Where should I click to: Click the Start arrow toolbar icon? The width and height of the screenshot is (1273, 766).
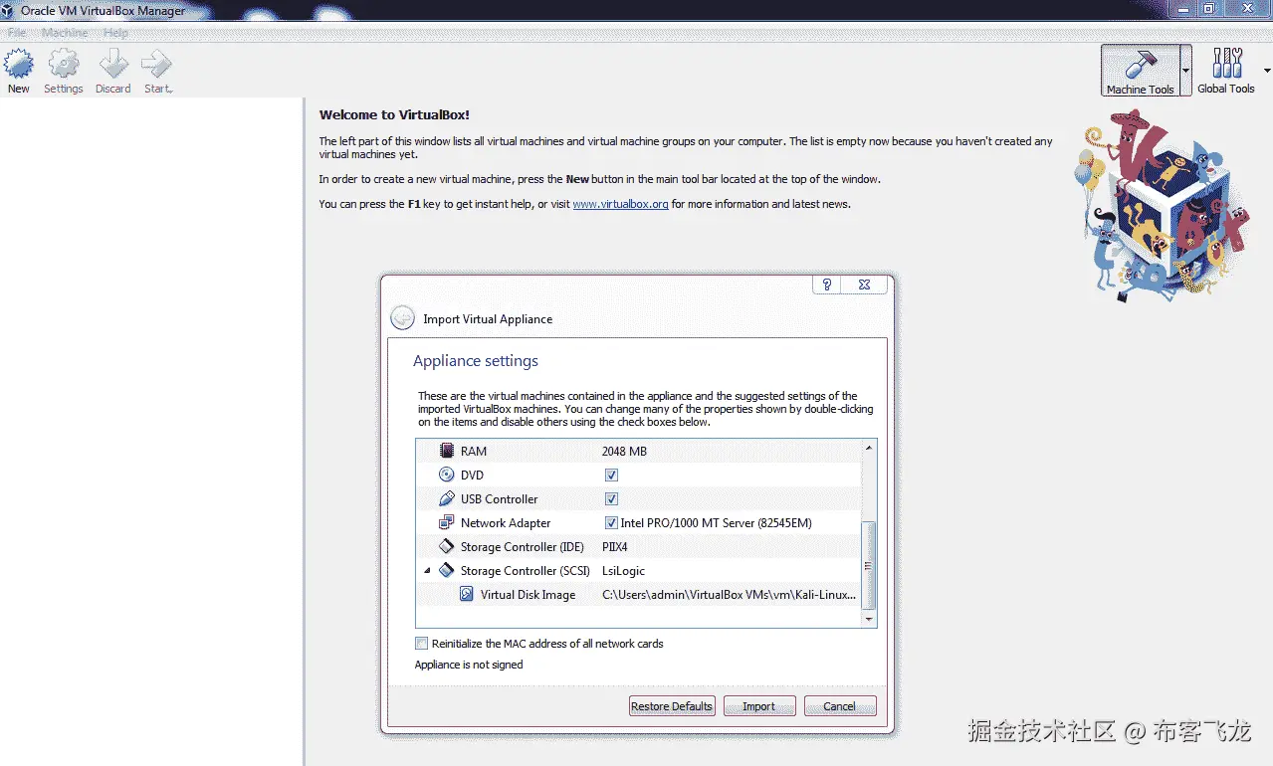coord(157,65)
